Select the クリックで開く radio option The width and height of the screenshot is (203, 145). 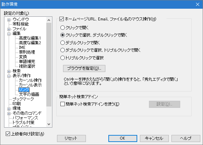click(62, 28)
